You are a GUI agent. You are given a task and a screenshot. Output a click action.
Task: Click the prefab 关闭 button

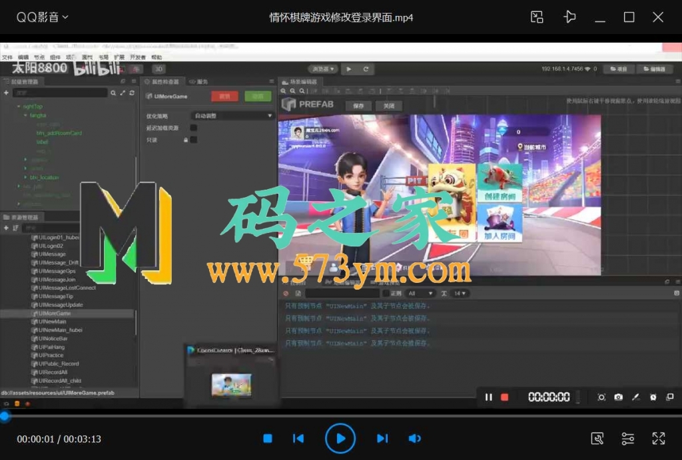tap(389, 106)
